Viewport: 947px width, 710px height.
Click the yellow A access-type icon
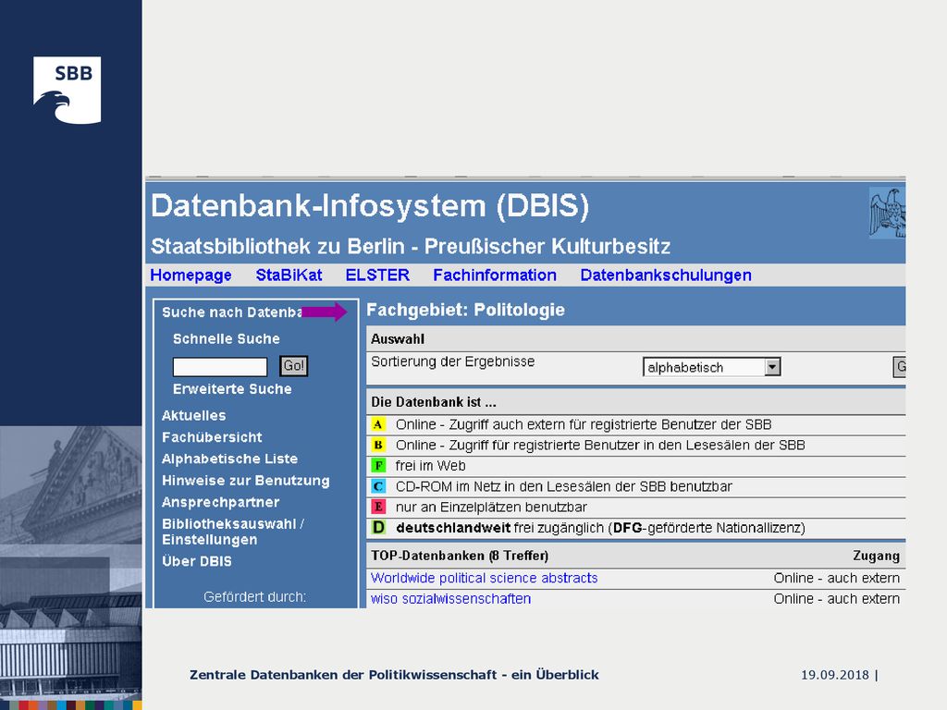point(378,424)
